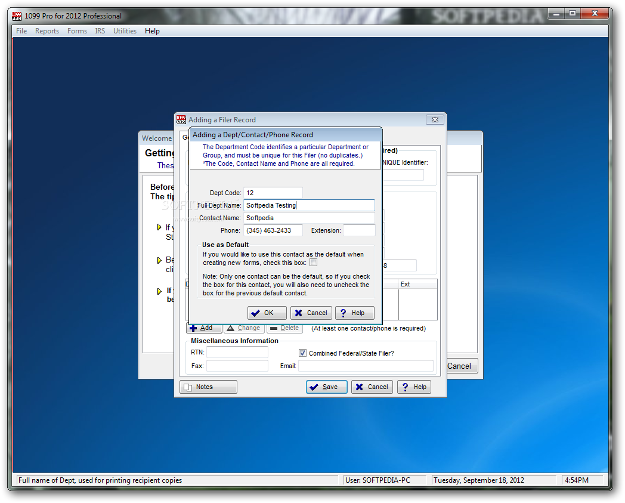The image size is (625, 503).
Task: Minimize the 1099 Pro main window
Action: 556,14
